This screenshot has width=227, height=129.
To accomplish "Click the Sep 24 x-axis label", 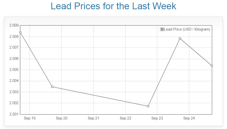I will tap(189, 118).
